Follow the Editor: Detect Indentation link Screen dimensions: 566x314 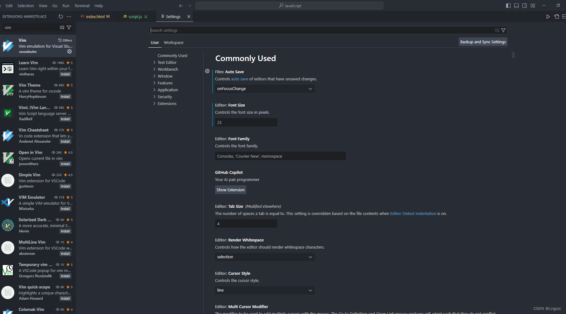pyautogui.click(x=413, y=214)
